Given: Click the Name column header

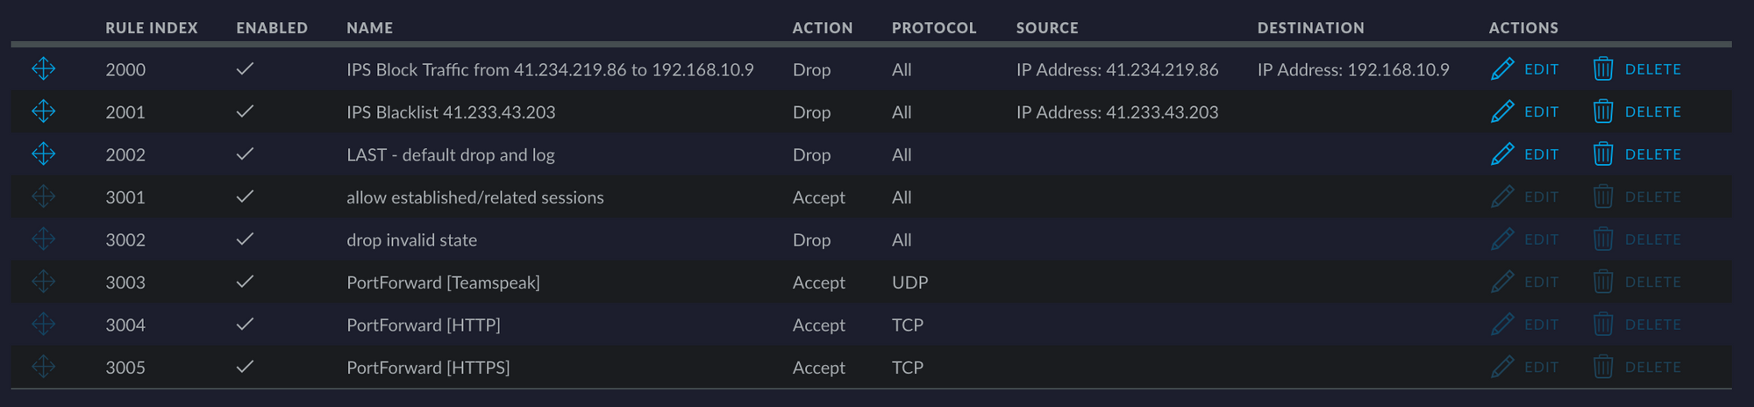Looking at the screenshot, I should tap(369, 28).
